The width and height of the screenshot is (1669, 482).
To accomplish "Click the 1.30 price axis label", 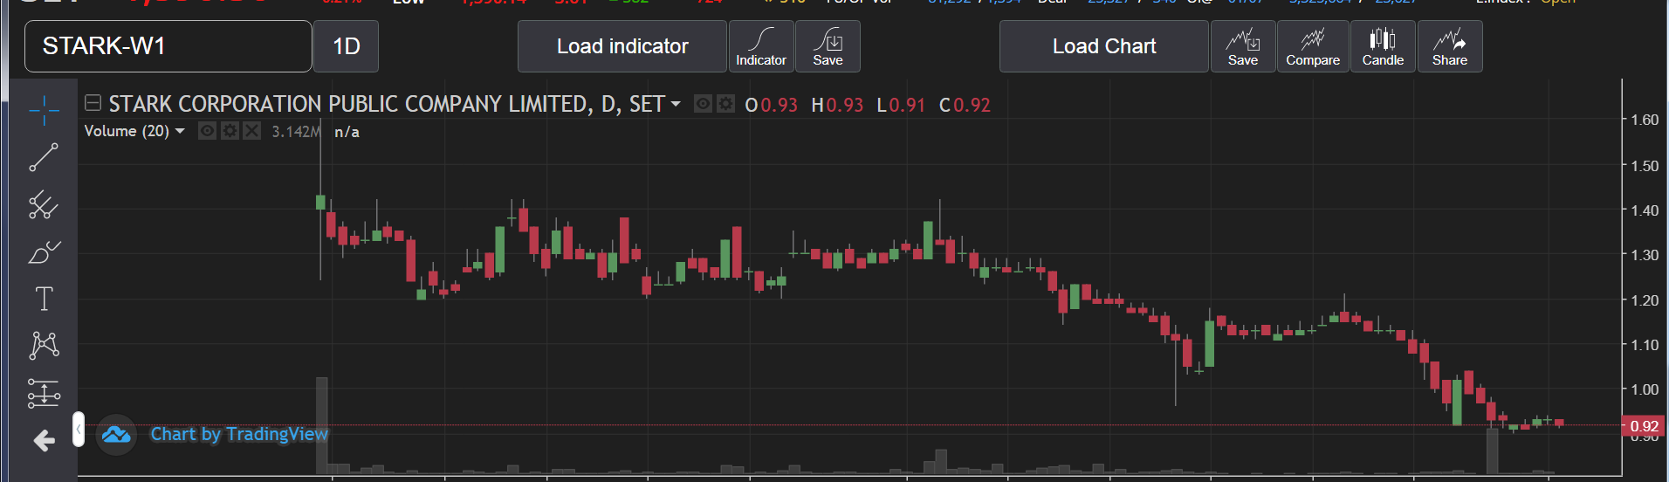I will pos(1645,255).
